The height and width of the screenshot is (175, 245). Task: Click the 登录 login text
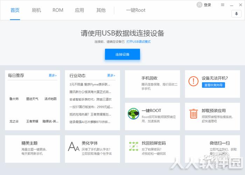coord(207,5)
